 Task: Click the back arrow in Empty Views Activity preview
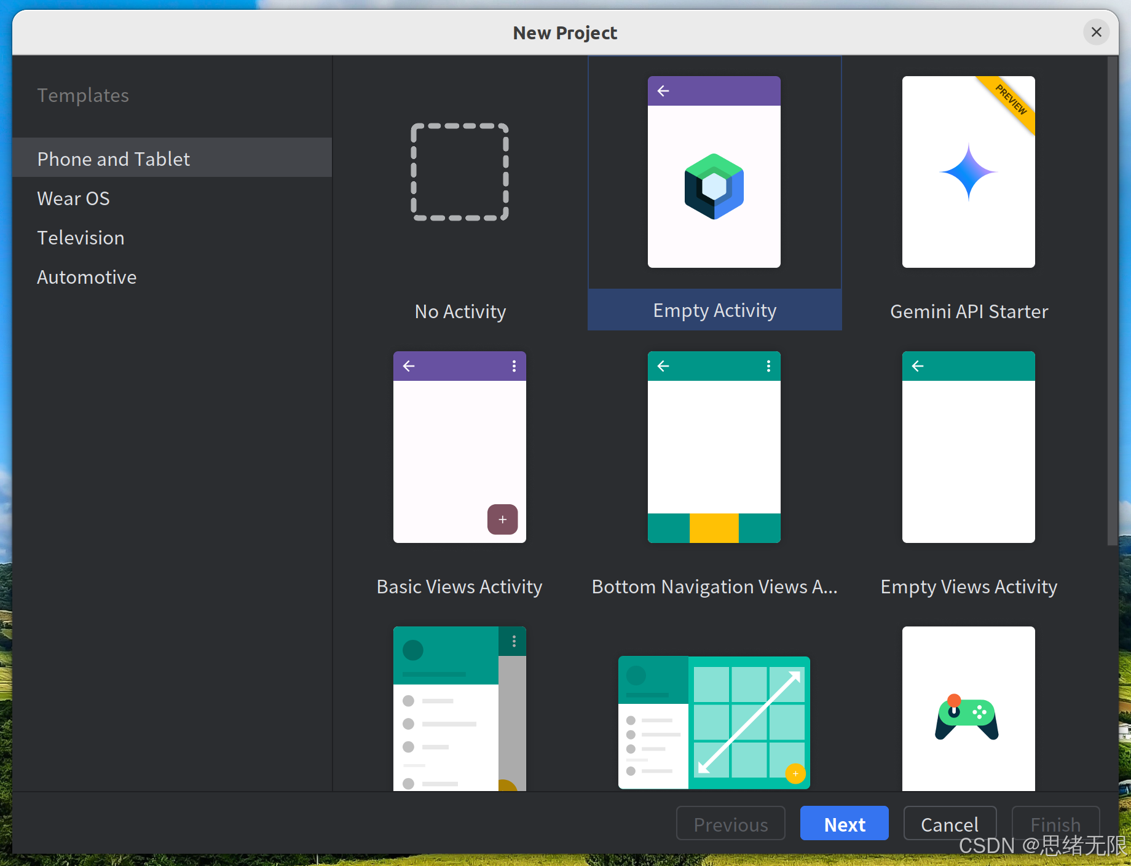click(x=917, y=366)
